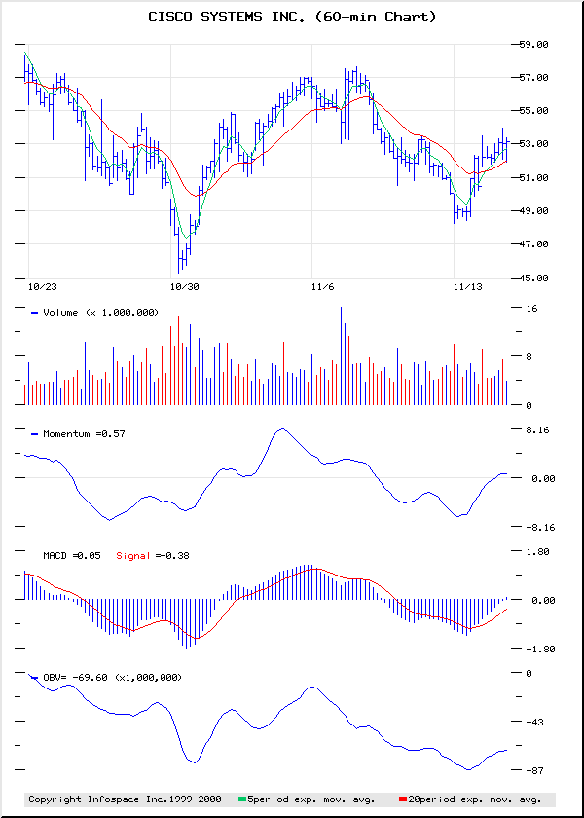Click the green 5period moving average swatch
Image resolution: width=584 pixels, height=818 pixels.
(242, 799)
